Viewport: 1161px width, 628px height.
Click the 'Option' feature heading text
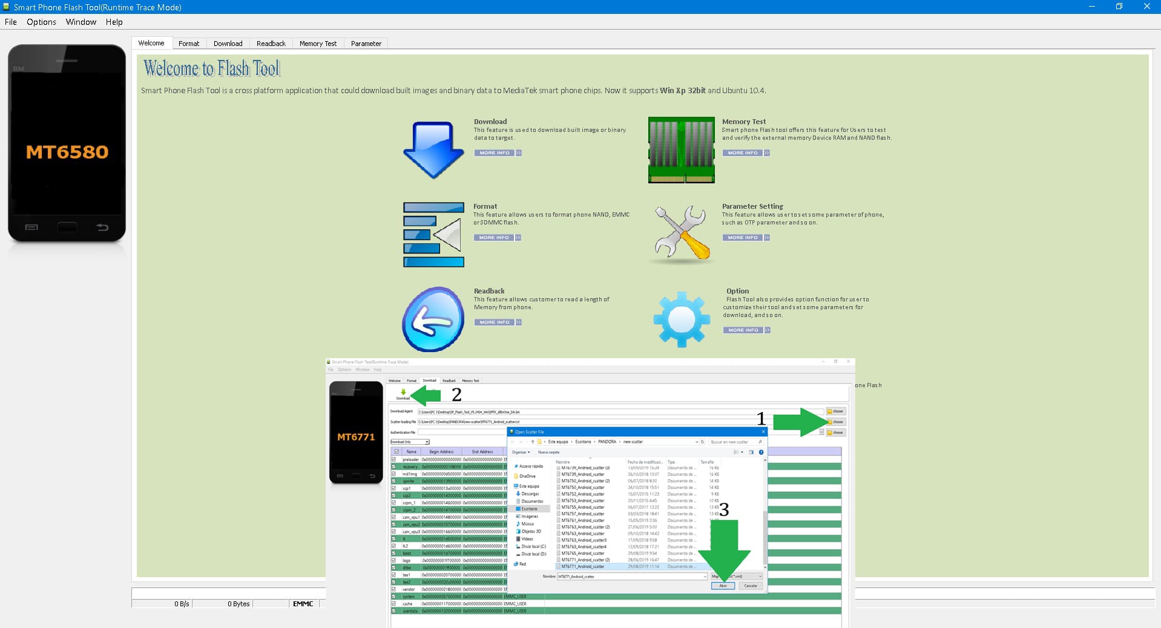[x=737, y=291]
